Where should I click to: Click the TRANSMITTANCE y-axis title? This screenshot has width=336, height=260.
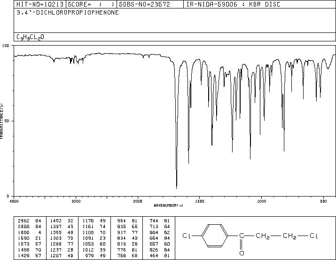[1, 121]
